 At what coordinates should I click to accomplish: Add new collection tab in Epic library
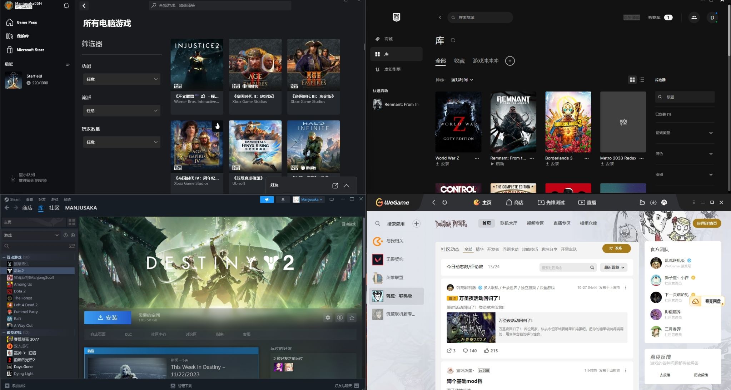(510, 61)
